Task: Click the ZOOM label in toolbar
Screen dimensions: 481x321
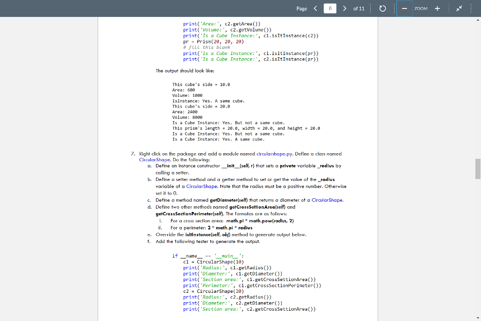Action: point(421,8)
